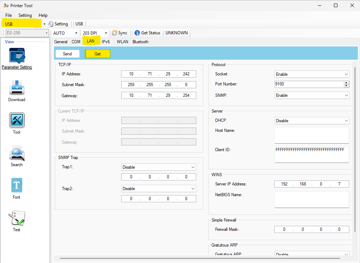360x263 pixels.
Task: Open the Tool section icon
Action: (17, 120)
